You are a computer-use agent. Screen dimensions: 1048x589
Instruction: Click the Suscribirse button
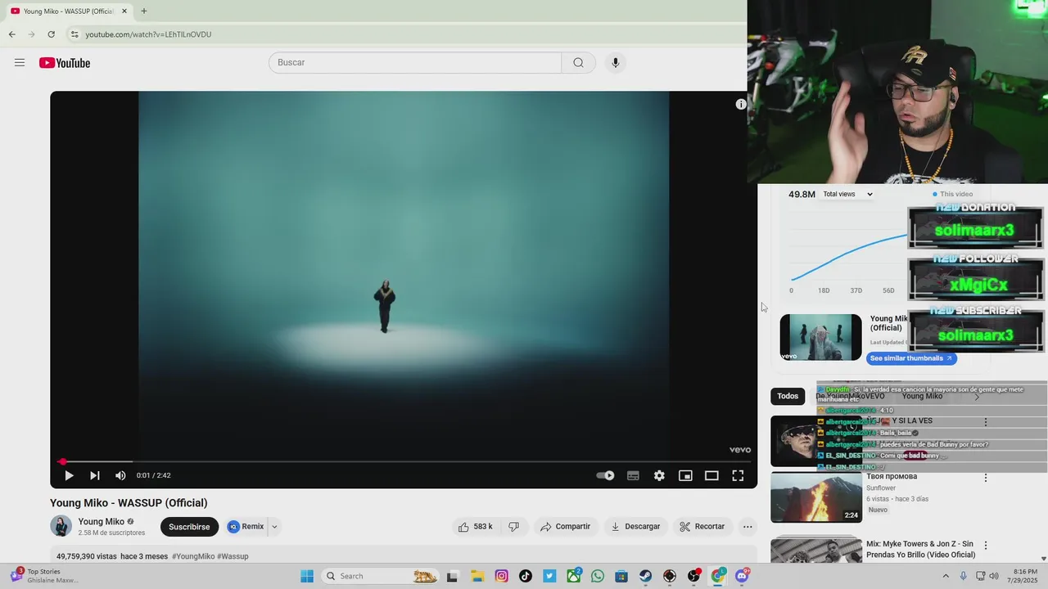pyautogui.click(x=189, y=527)
